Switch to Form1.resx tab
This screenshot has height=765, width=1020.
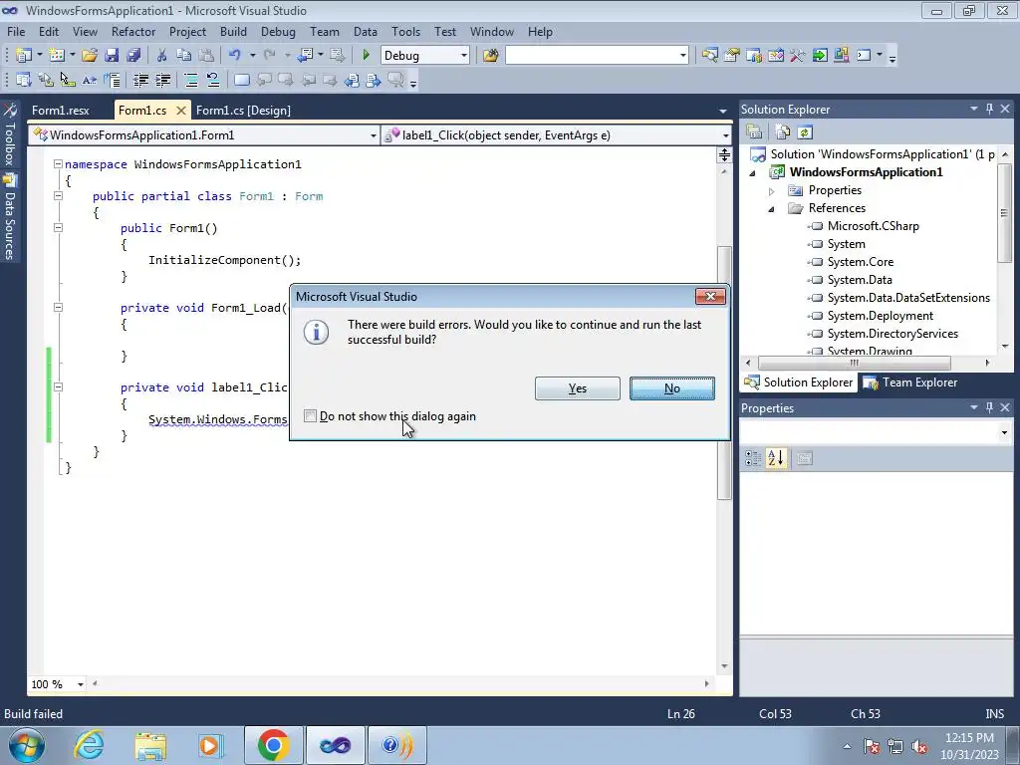(61, 110)
